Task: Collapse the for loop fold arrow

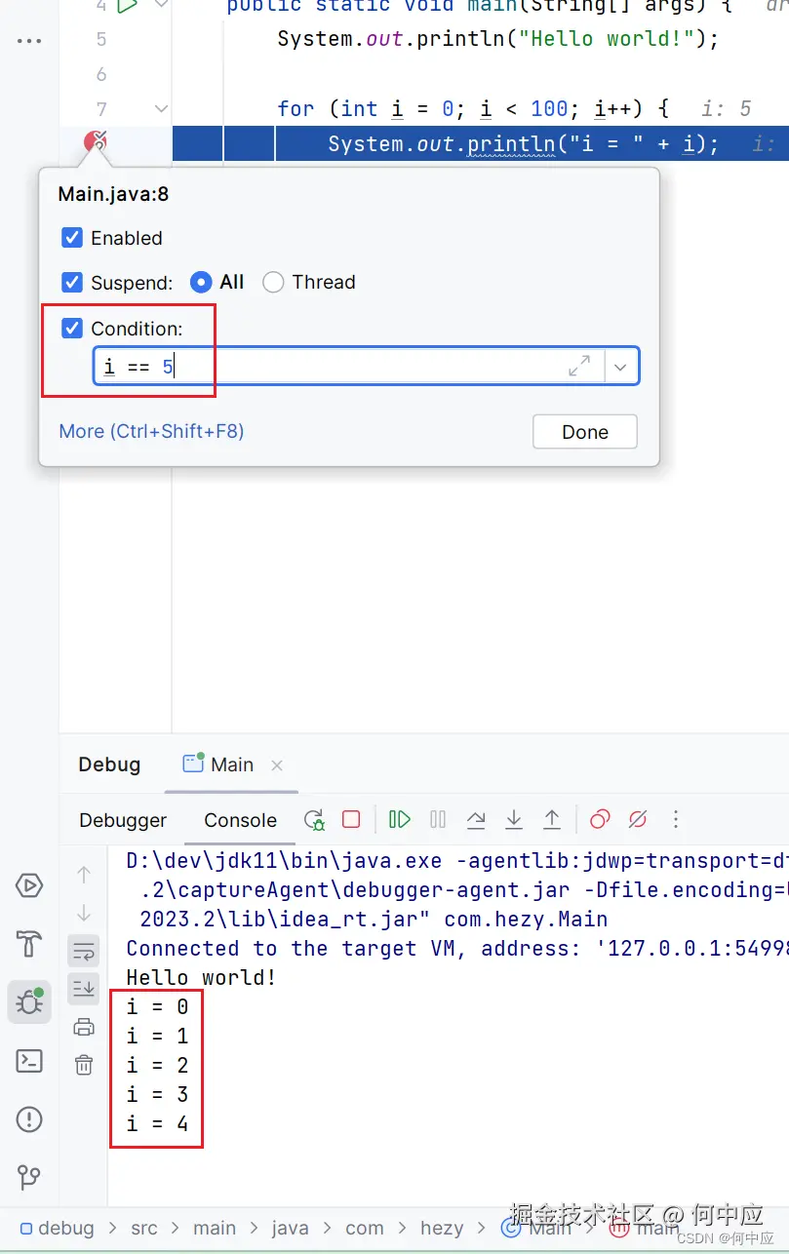Action: (x=162, y=109)
